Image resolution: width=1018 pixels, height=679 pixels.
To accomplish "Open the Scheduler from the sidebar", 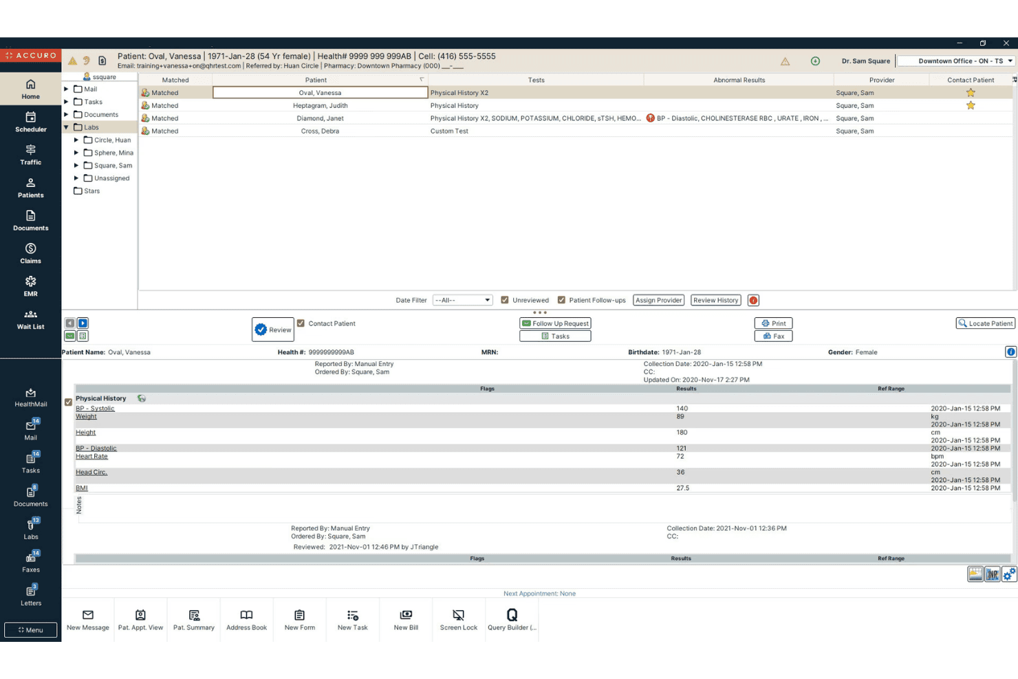I will click(x=30, y=122).
